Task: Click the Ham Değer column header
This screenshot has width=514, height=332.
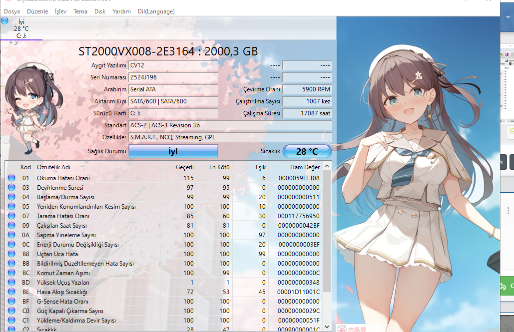Action: coord(305,167)
